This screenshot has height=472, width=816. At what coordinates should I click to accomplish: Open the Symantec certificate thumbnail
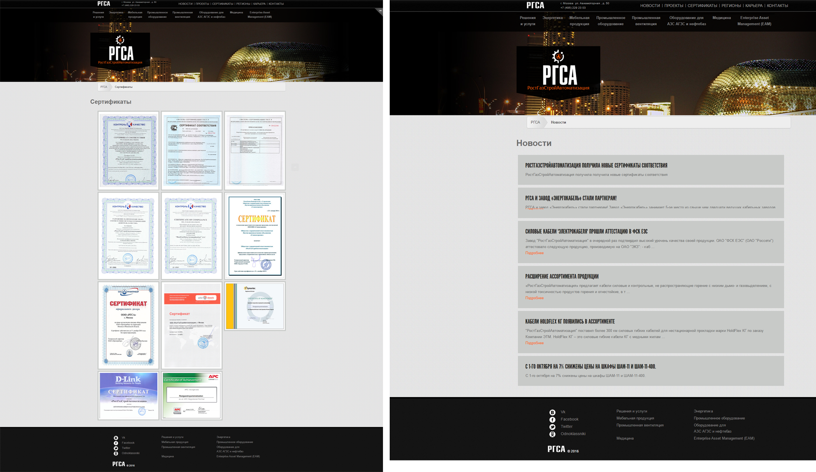point(255,306)
